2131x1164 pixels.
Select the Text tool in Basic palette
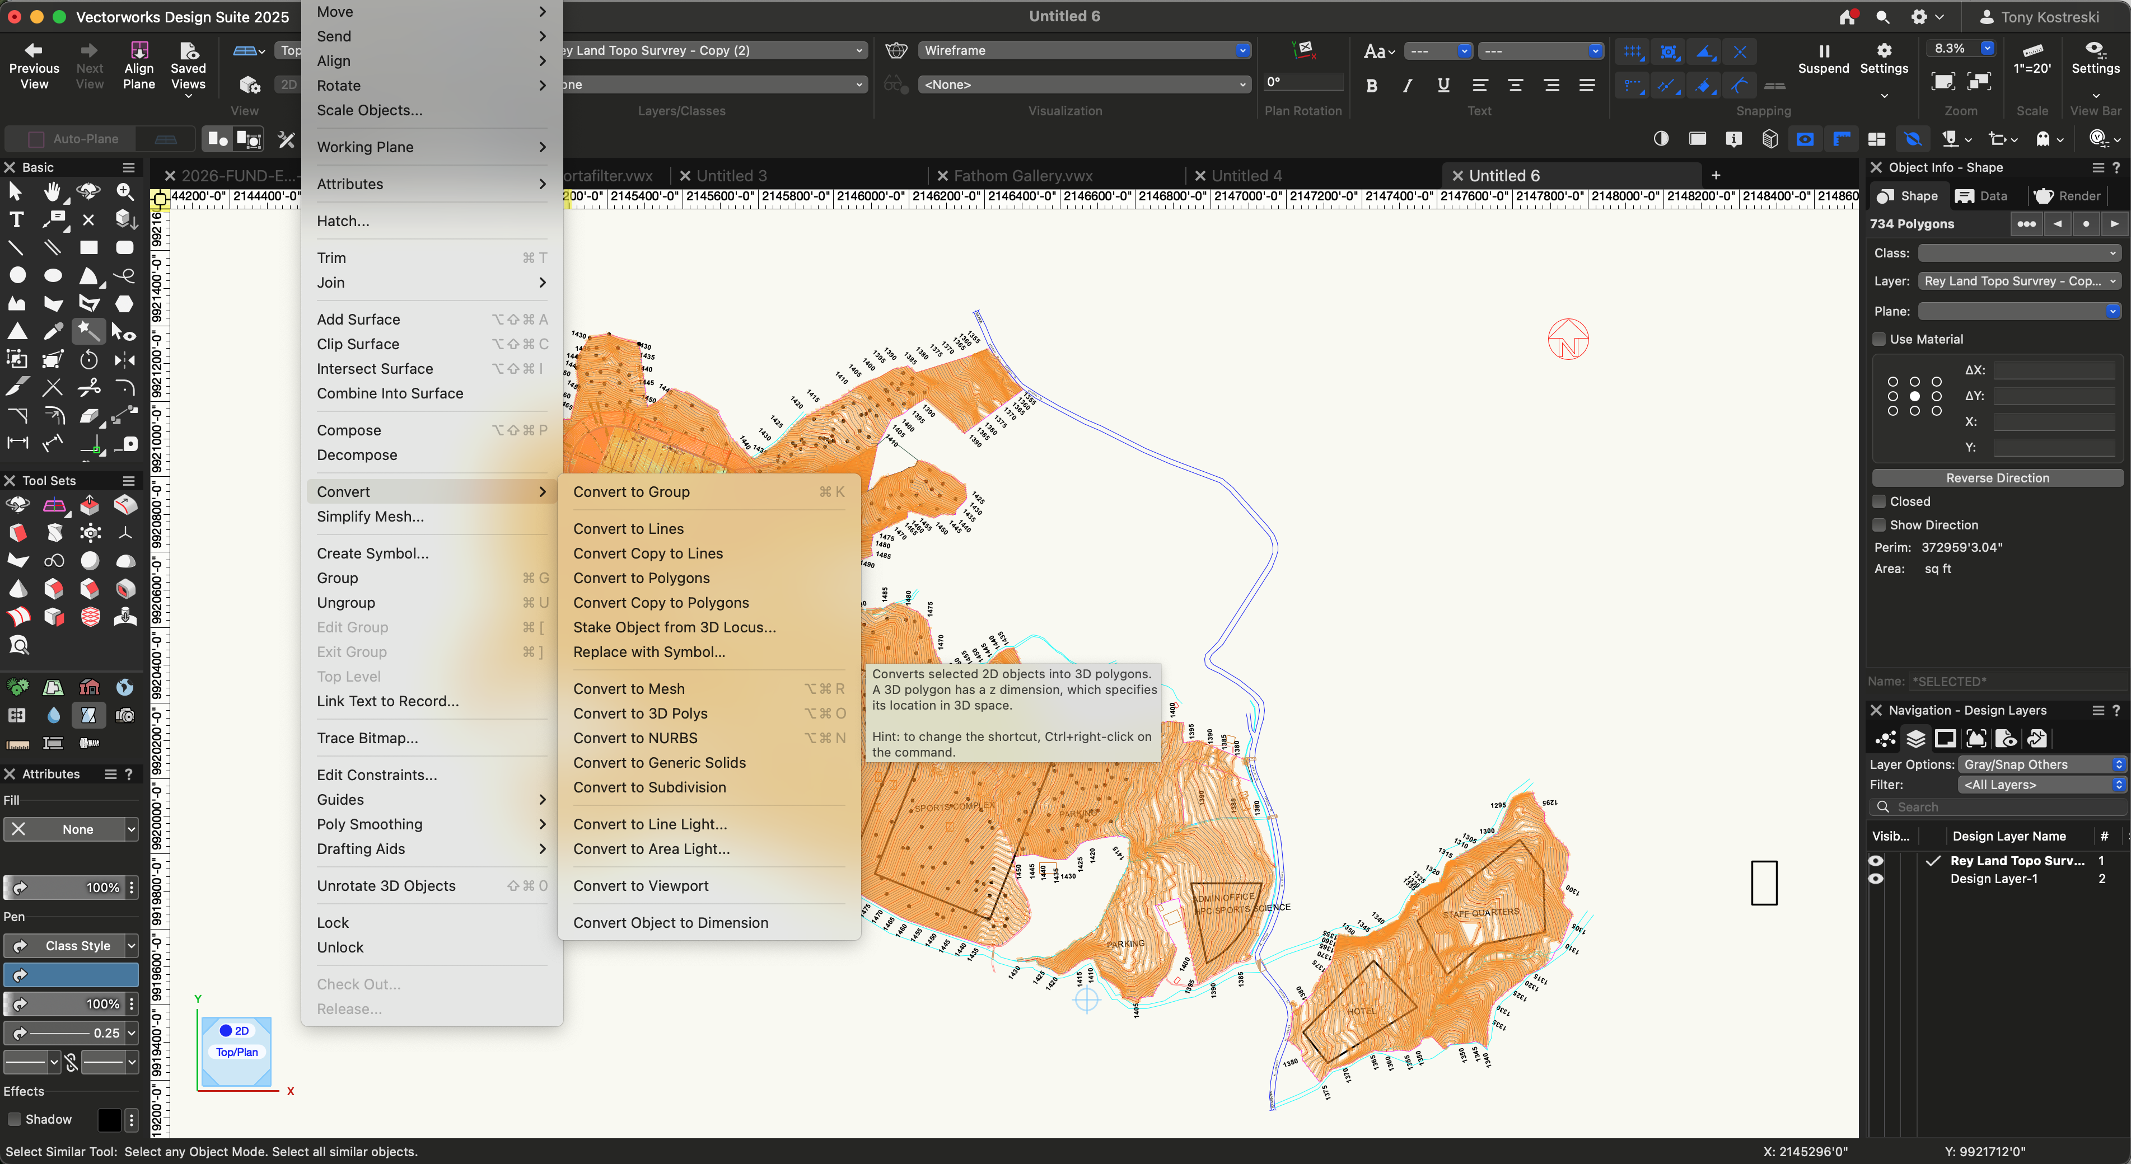(16, 220)
